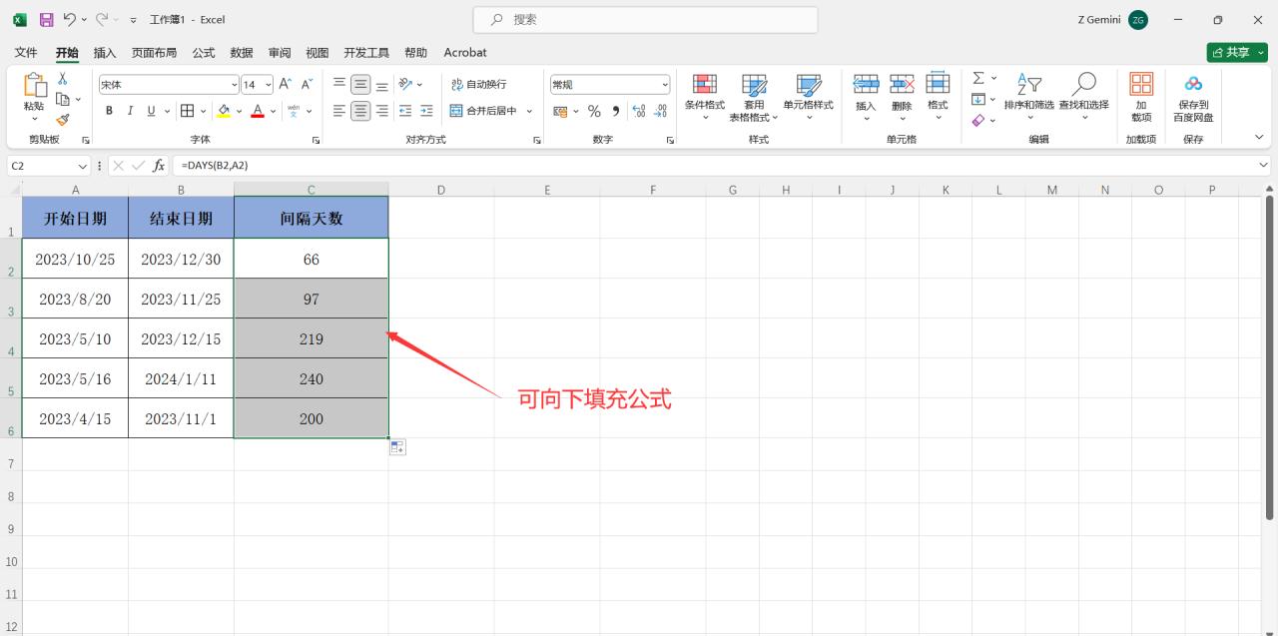
Task: Toggle align text right
Action: (x=381, y=111)
